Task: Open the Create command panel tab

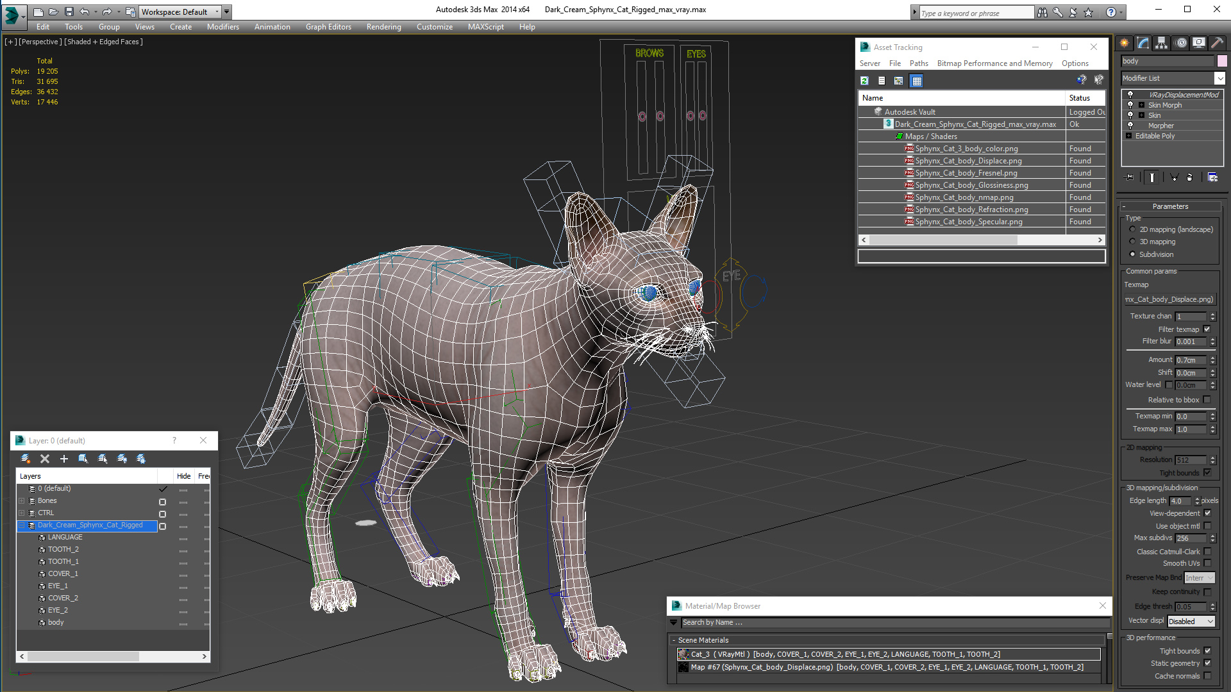Action: point(1125,43)
